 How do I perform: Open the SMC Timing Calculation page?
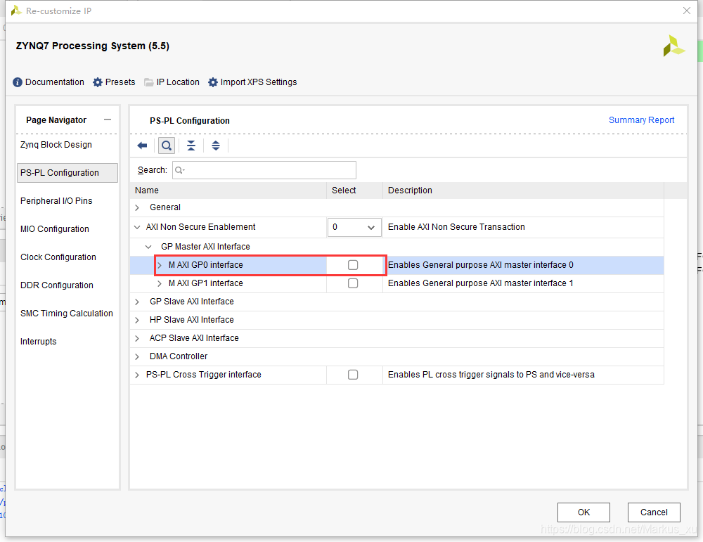67,314
